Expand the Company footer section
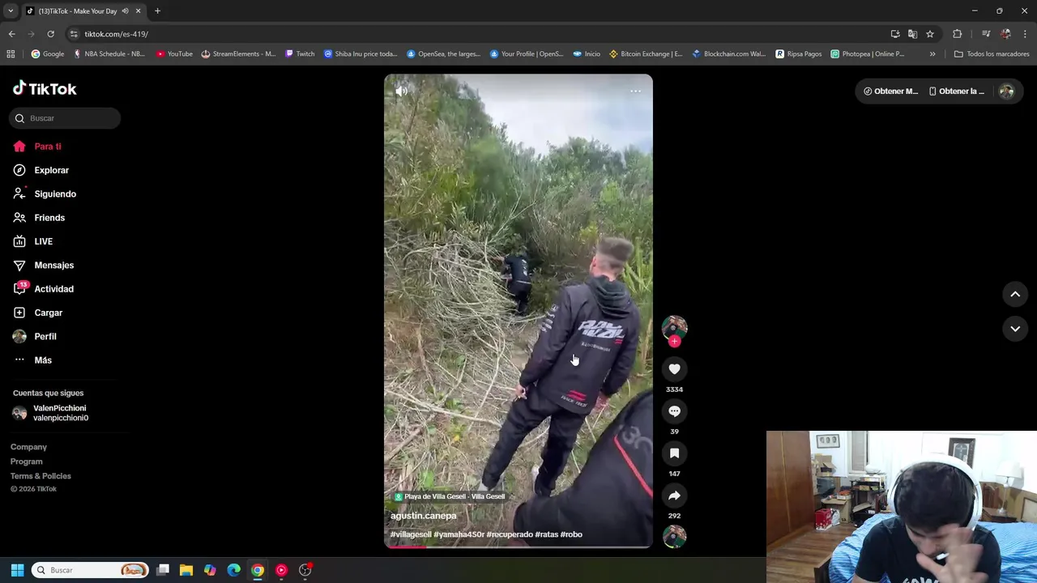 click(x=28, y=447)
